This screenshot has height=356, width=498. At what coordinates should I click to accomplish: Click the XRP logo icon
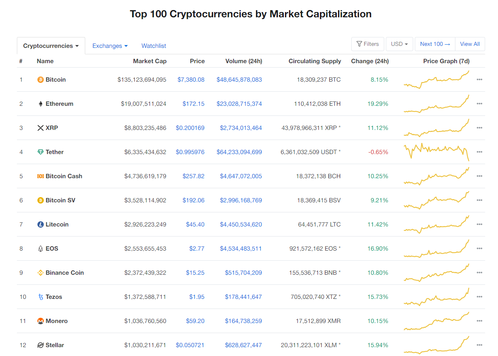(x=40, y=128)
